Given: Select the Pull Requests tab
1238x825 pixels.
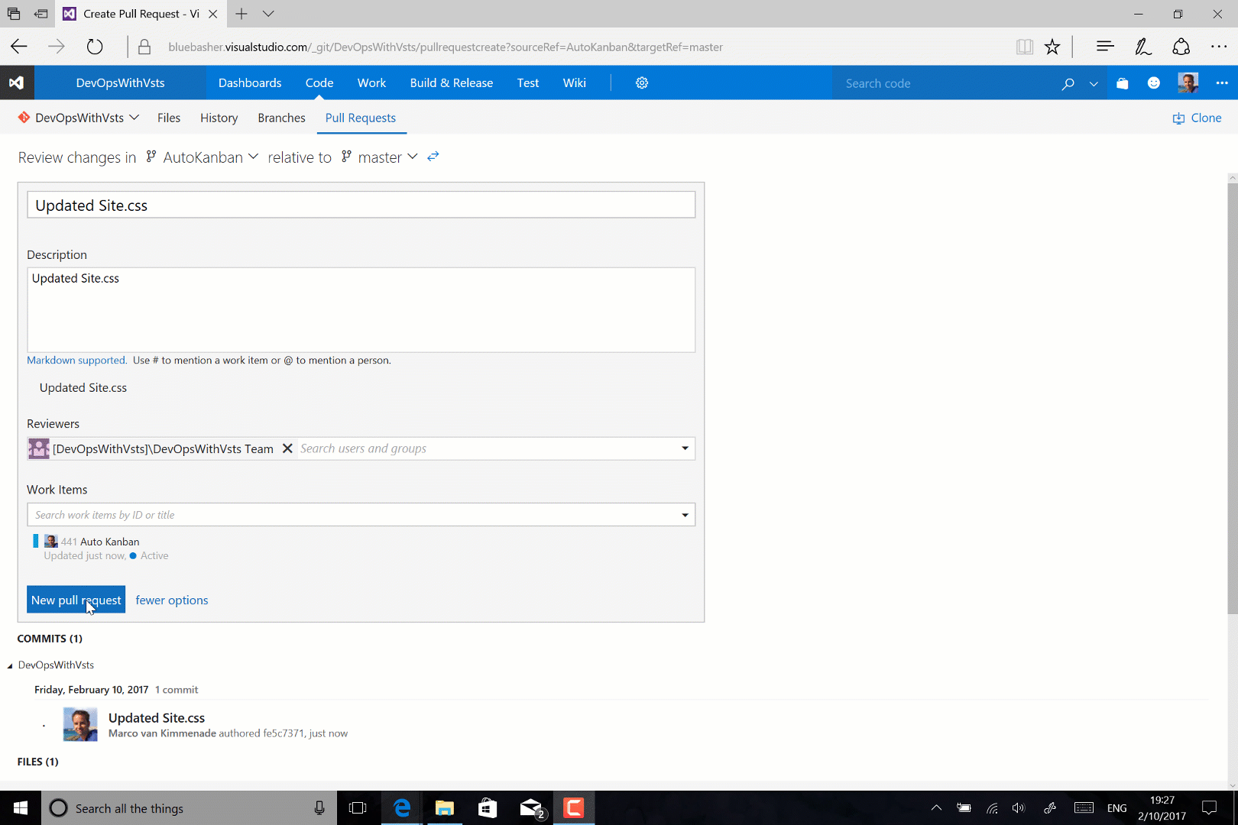Looking at the screenshot, I should 361,118.
